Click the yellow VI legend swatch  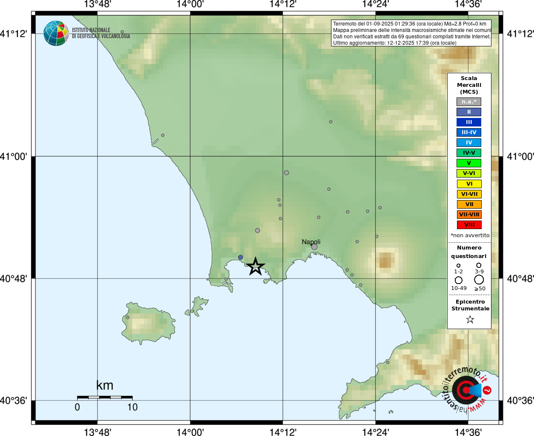[469, 184]
